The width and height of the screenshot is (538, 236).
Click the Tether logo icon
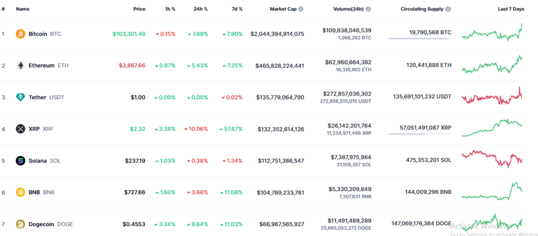pyautogui.click(x=21, y=97)
